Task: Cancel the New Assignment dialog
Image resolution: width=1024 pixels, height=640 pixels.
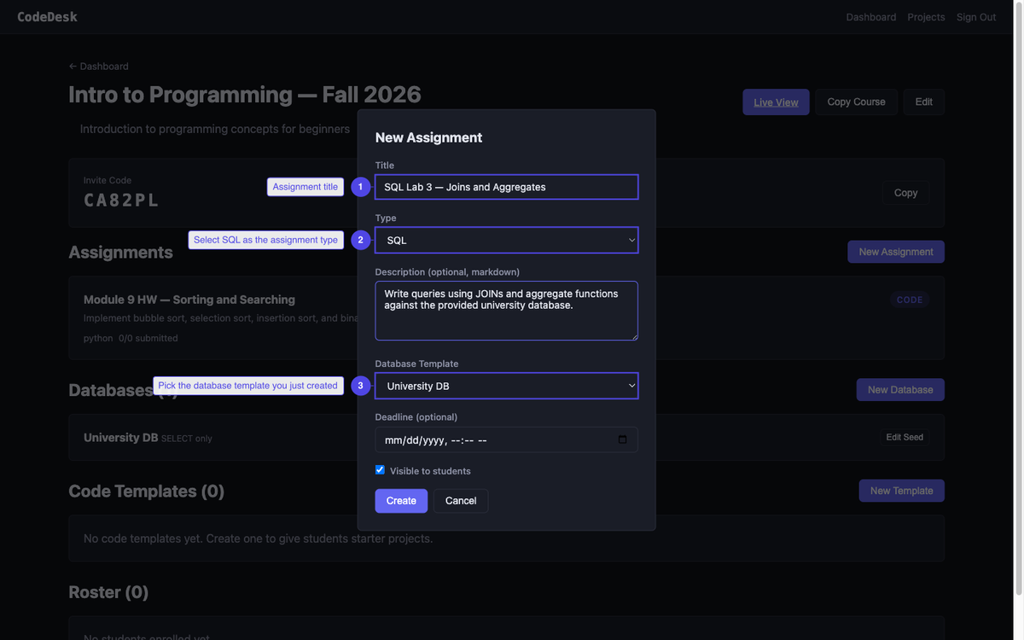Action: 460,501
